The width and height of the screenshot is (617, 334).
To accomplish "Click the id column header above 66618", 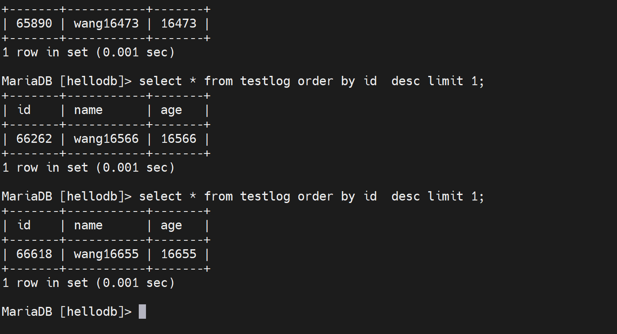I will tap(24, 225).
